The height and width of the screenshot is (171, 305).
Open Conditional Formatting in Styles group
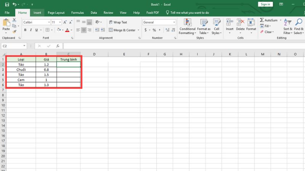187,26
